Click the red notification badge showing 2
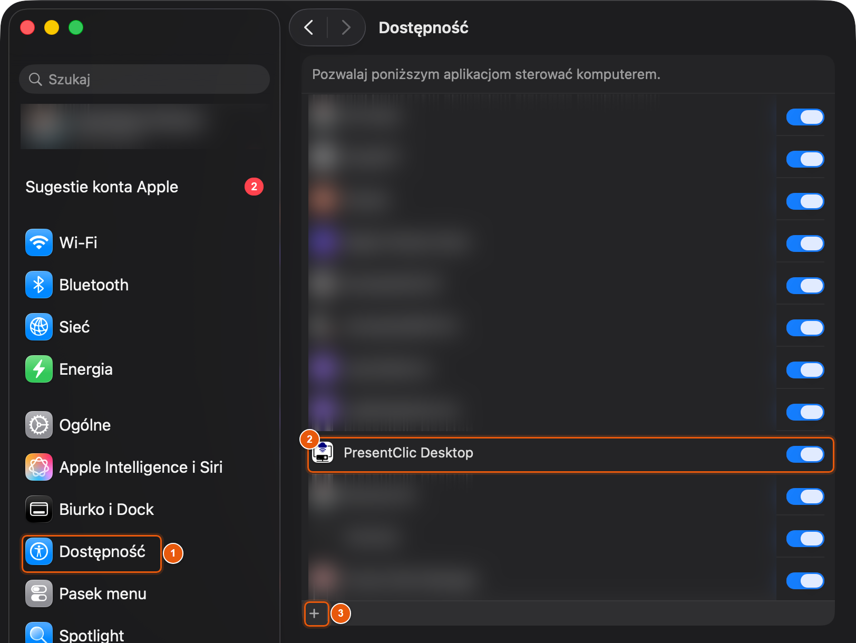This screenshot has height=643, width=856. tap(254, 187)
